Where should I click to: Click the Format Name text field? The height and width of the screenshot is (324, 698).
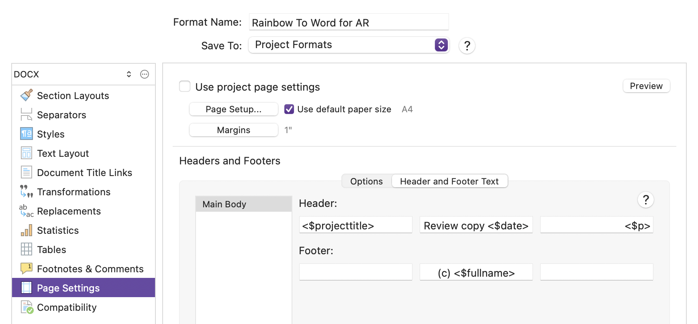349,22
